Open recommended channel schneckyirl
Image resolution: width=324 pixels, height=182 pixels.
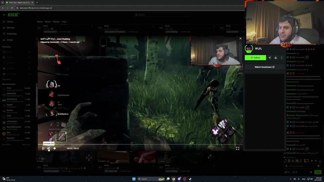point(16,122)
